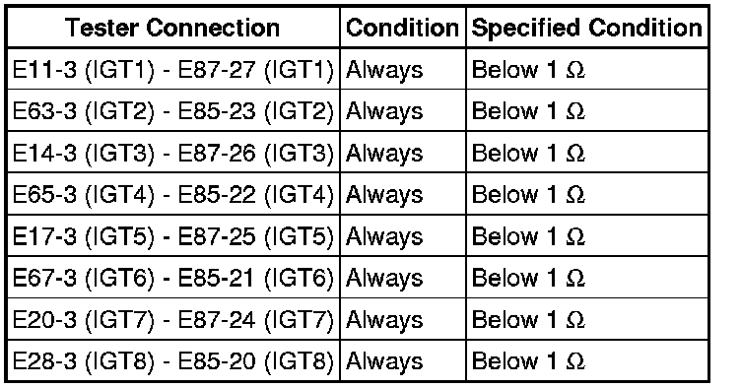Click Below 1 Ω in the IGT1 row
Viewport: 741px width, 388px height.
[528, 70]
